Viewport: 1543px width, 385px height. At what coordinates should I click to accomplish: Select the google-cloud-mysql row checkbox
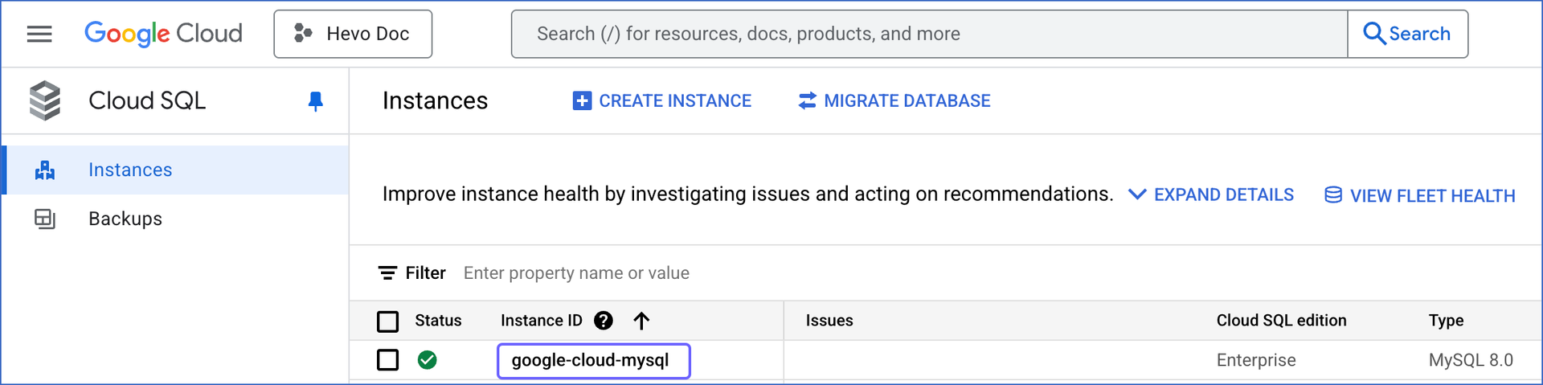[x=388, y=360]
